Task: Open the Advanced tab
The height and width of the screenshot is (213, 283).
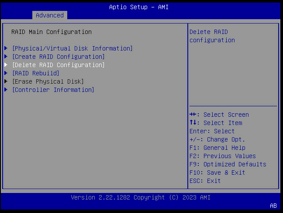Action: coord(50,15)
